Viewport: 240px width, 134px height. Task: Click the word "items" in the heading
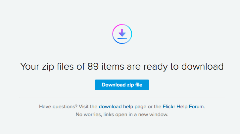click(x=113, y=67)
